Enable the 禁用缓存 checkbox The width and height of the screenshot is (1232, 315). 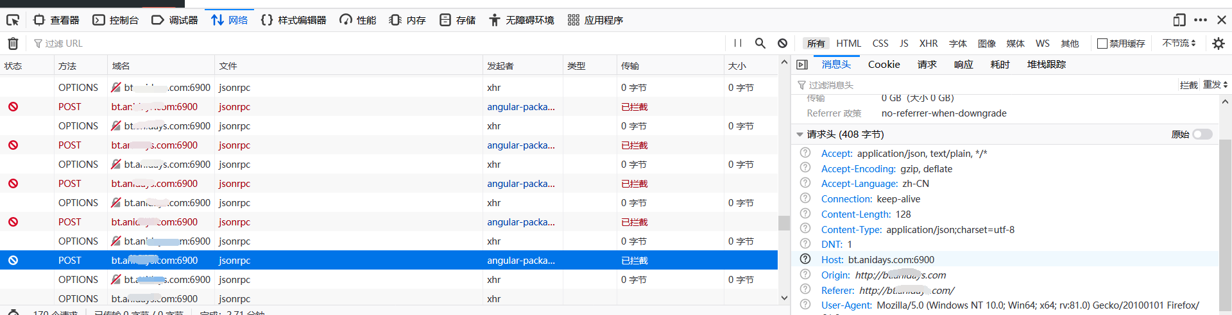click(1102, 44)
